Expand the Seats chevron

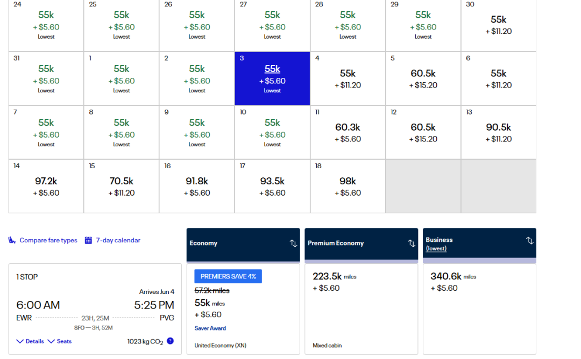(x=51, y=341)
